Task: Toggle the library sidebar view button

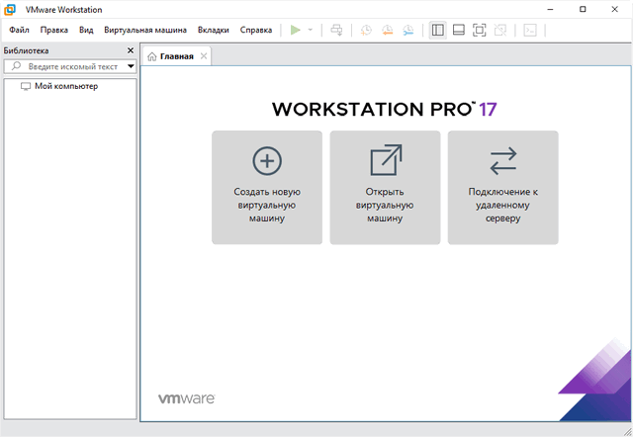Action: click(x=438, y=30)
